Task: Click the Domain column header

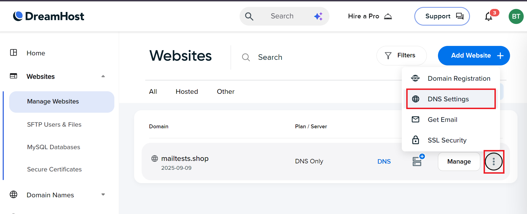Action: pos(159,126)
